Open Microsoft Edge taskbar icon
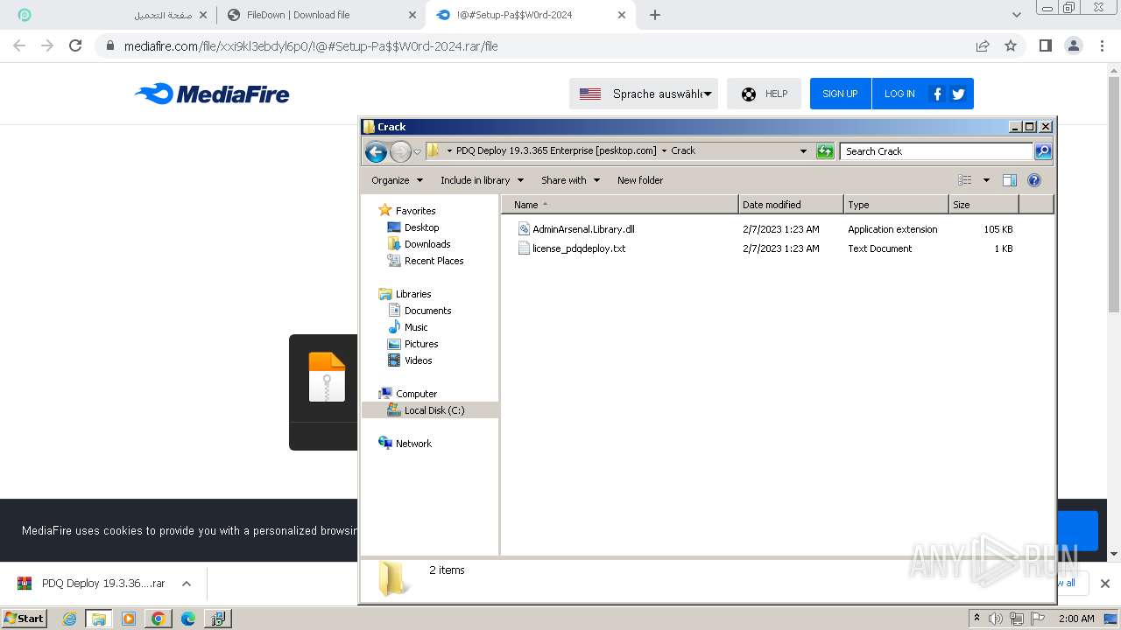Screen dimensions: 1121x630 click(x=188, y=619)
